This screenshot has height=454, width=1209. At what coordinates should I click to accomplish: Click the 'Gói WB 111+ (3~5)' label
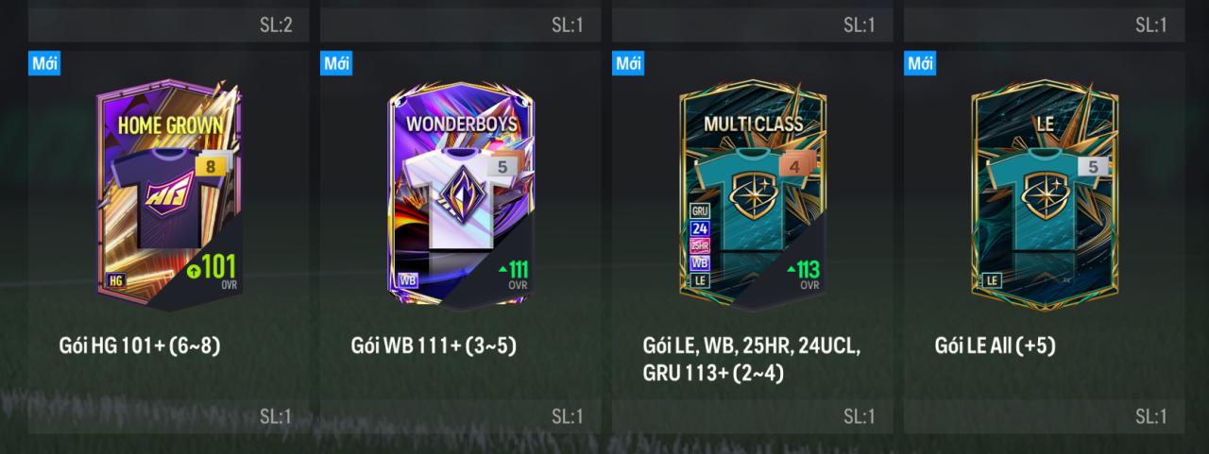(434, 345)
